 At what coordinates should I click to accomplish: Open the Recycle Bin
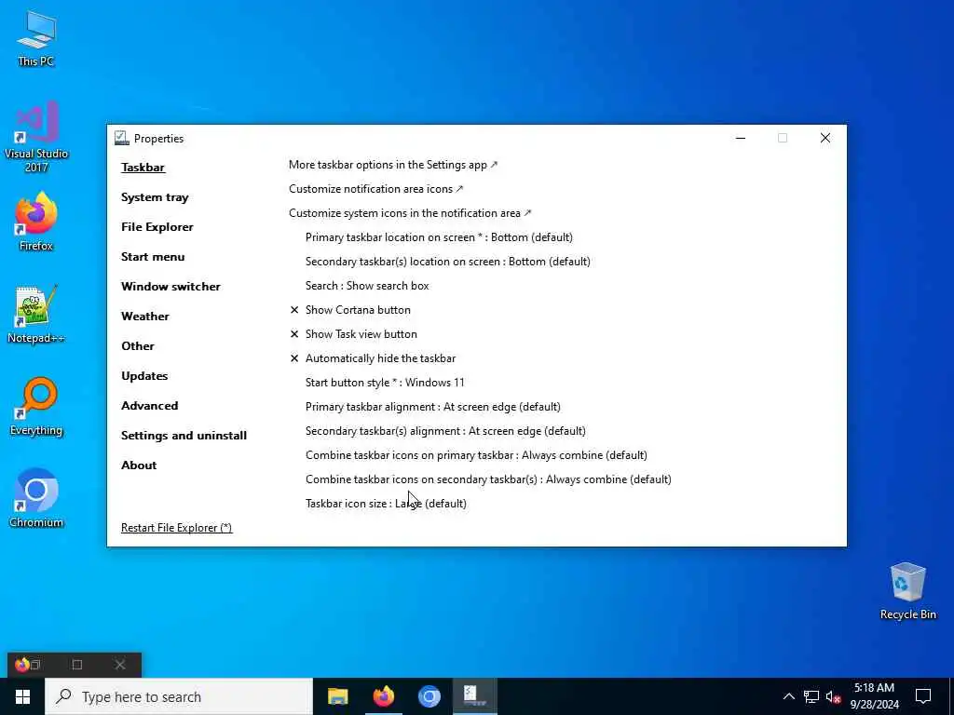(x=907, y=591)
